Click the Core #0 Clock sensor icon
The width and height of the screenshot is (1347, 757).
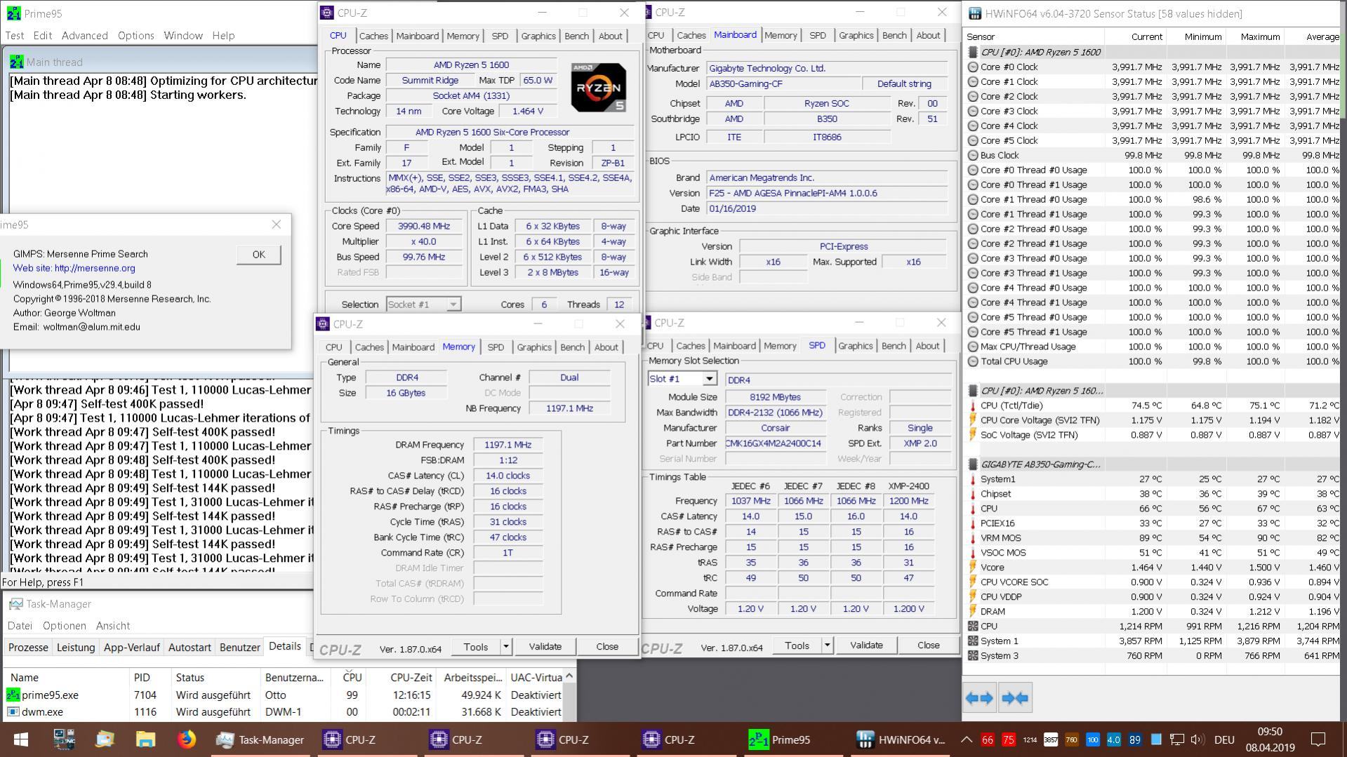[x=973, y=67]
